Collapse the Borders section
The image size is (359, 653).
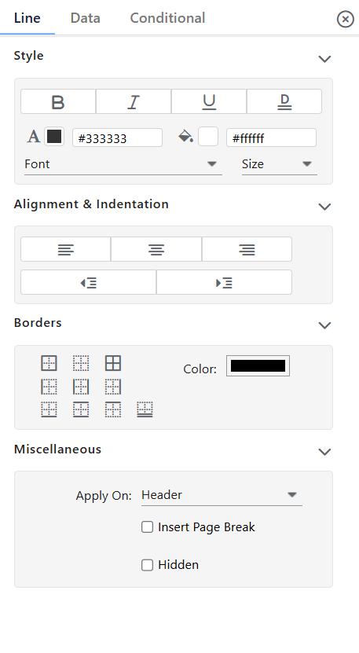click(x=324, y=325)
